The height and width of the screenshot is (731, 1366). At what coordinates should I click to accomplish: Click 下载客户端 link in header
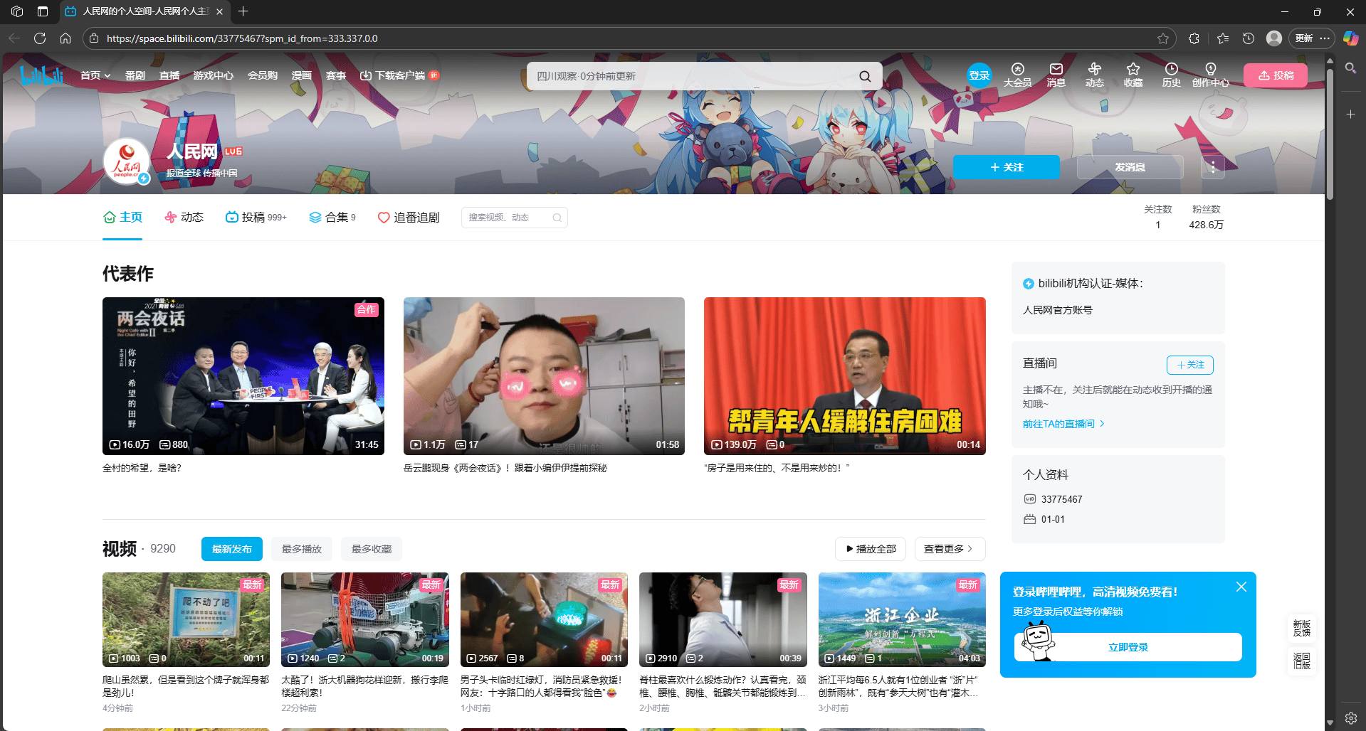[x=399, y=75]
